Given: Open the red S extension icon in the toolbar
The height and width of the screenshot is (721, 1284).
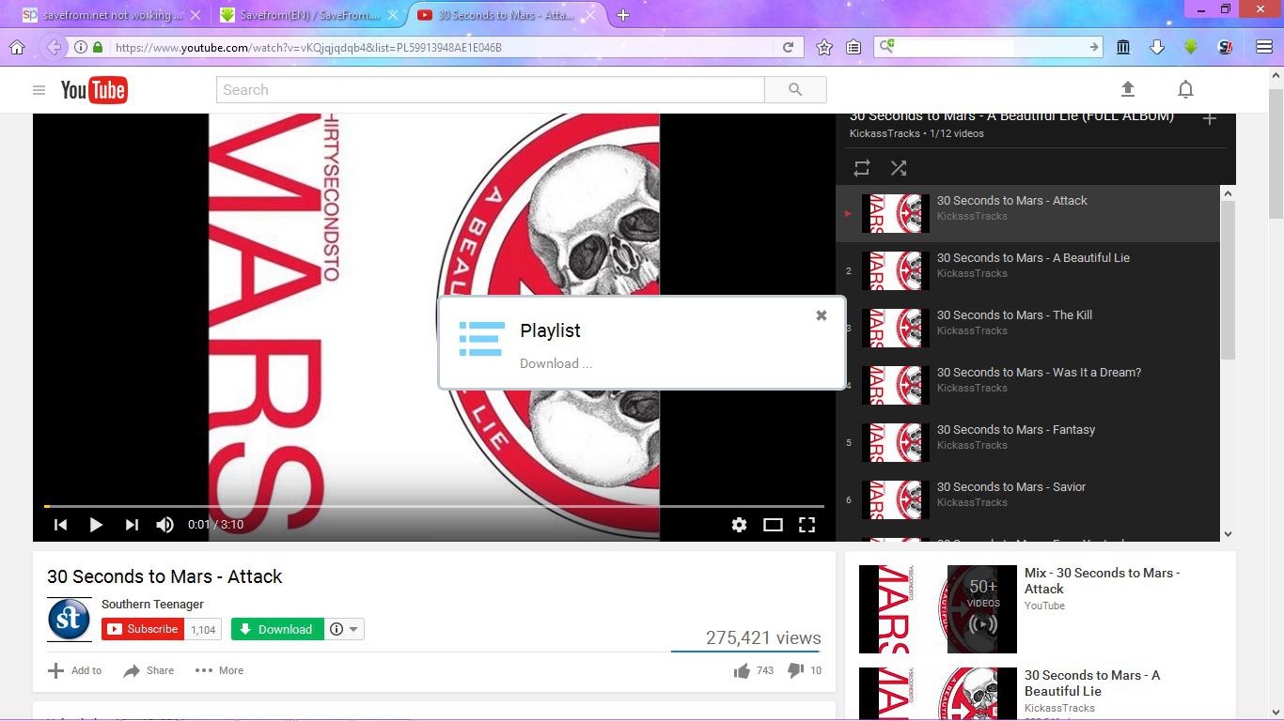Looking at the screenshot, I should 1225,47.
